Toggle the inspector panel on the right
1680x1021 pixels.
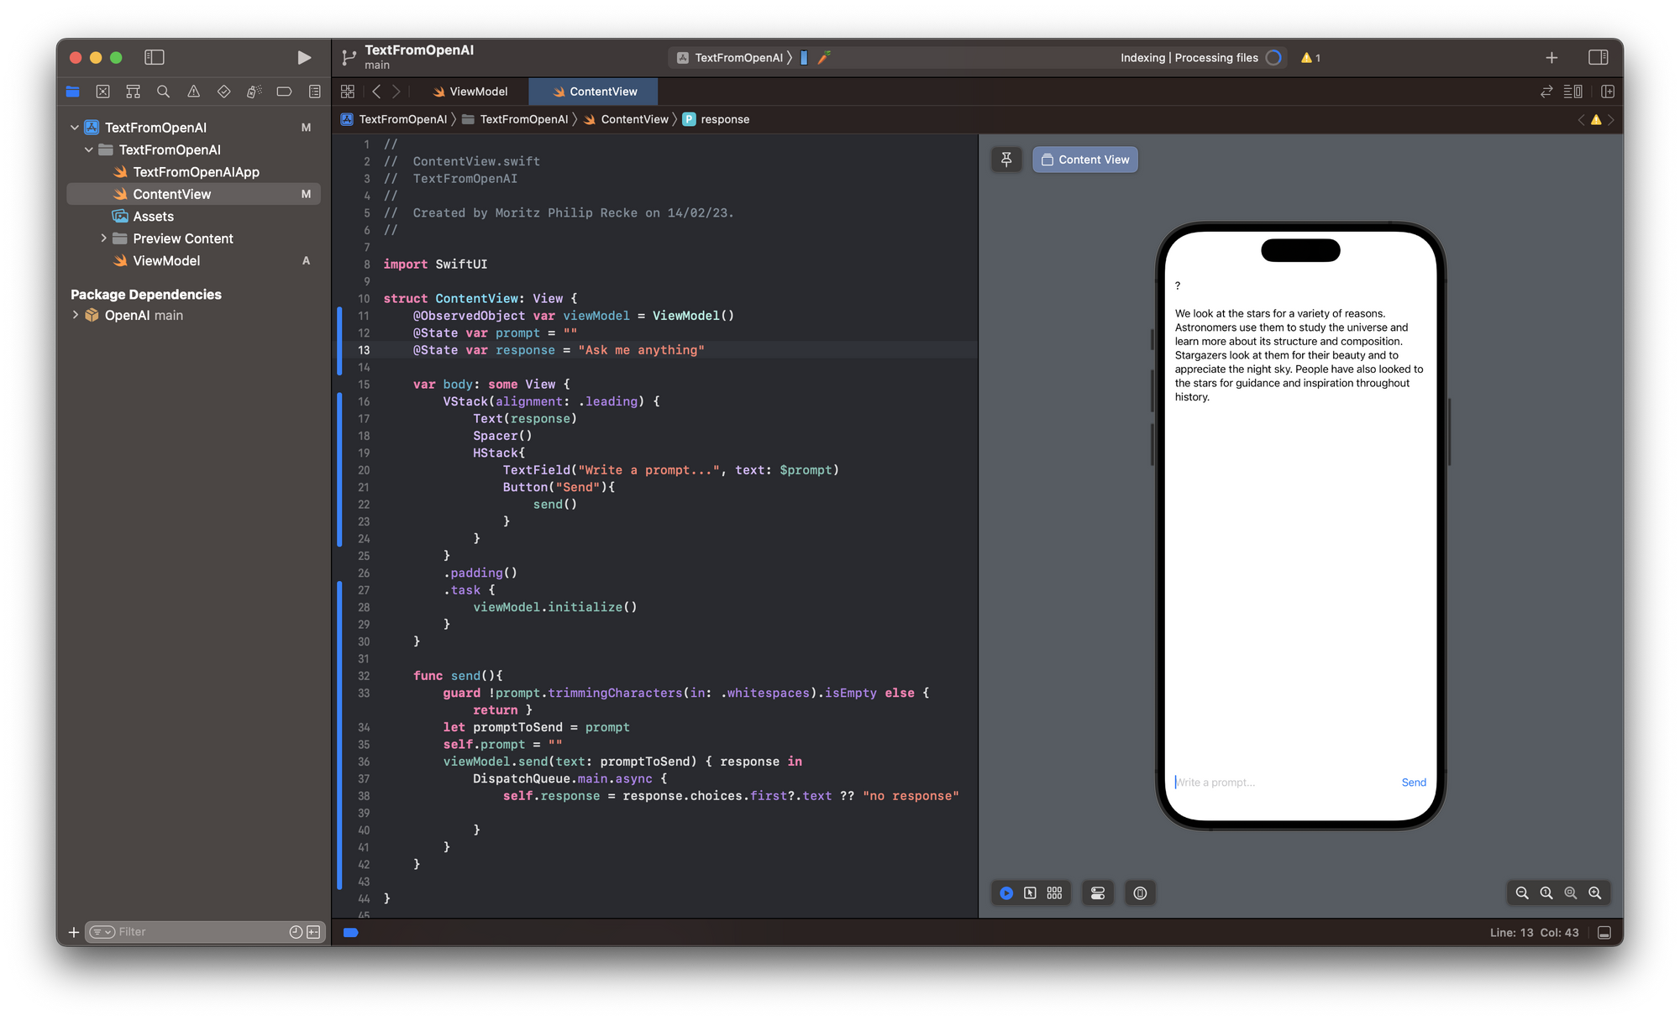click(x=1598, y=57)
